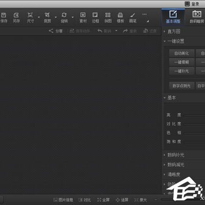Click the 撤销 (Undo) arrow icon
205x205 pixels.
(99, 31)
